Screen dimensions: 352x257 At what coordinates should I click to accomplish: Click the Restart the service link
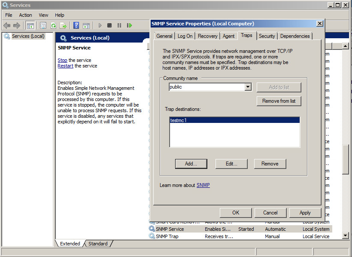pyautogui.click(x=66, y=66)
